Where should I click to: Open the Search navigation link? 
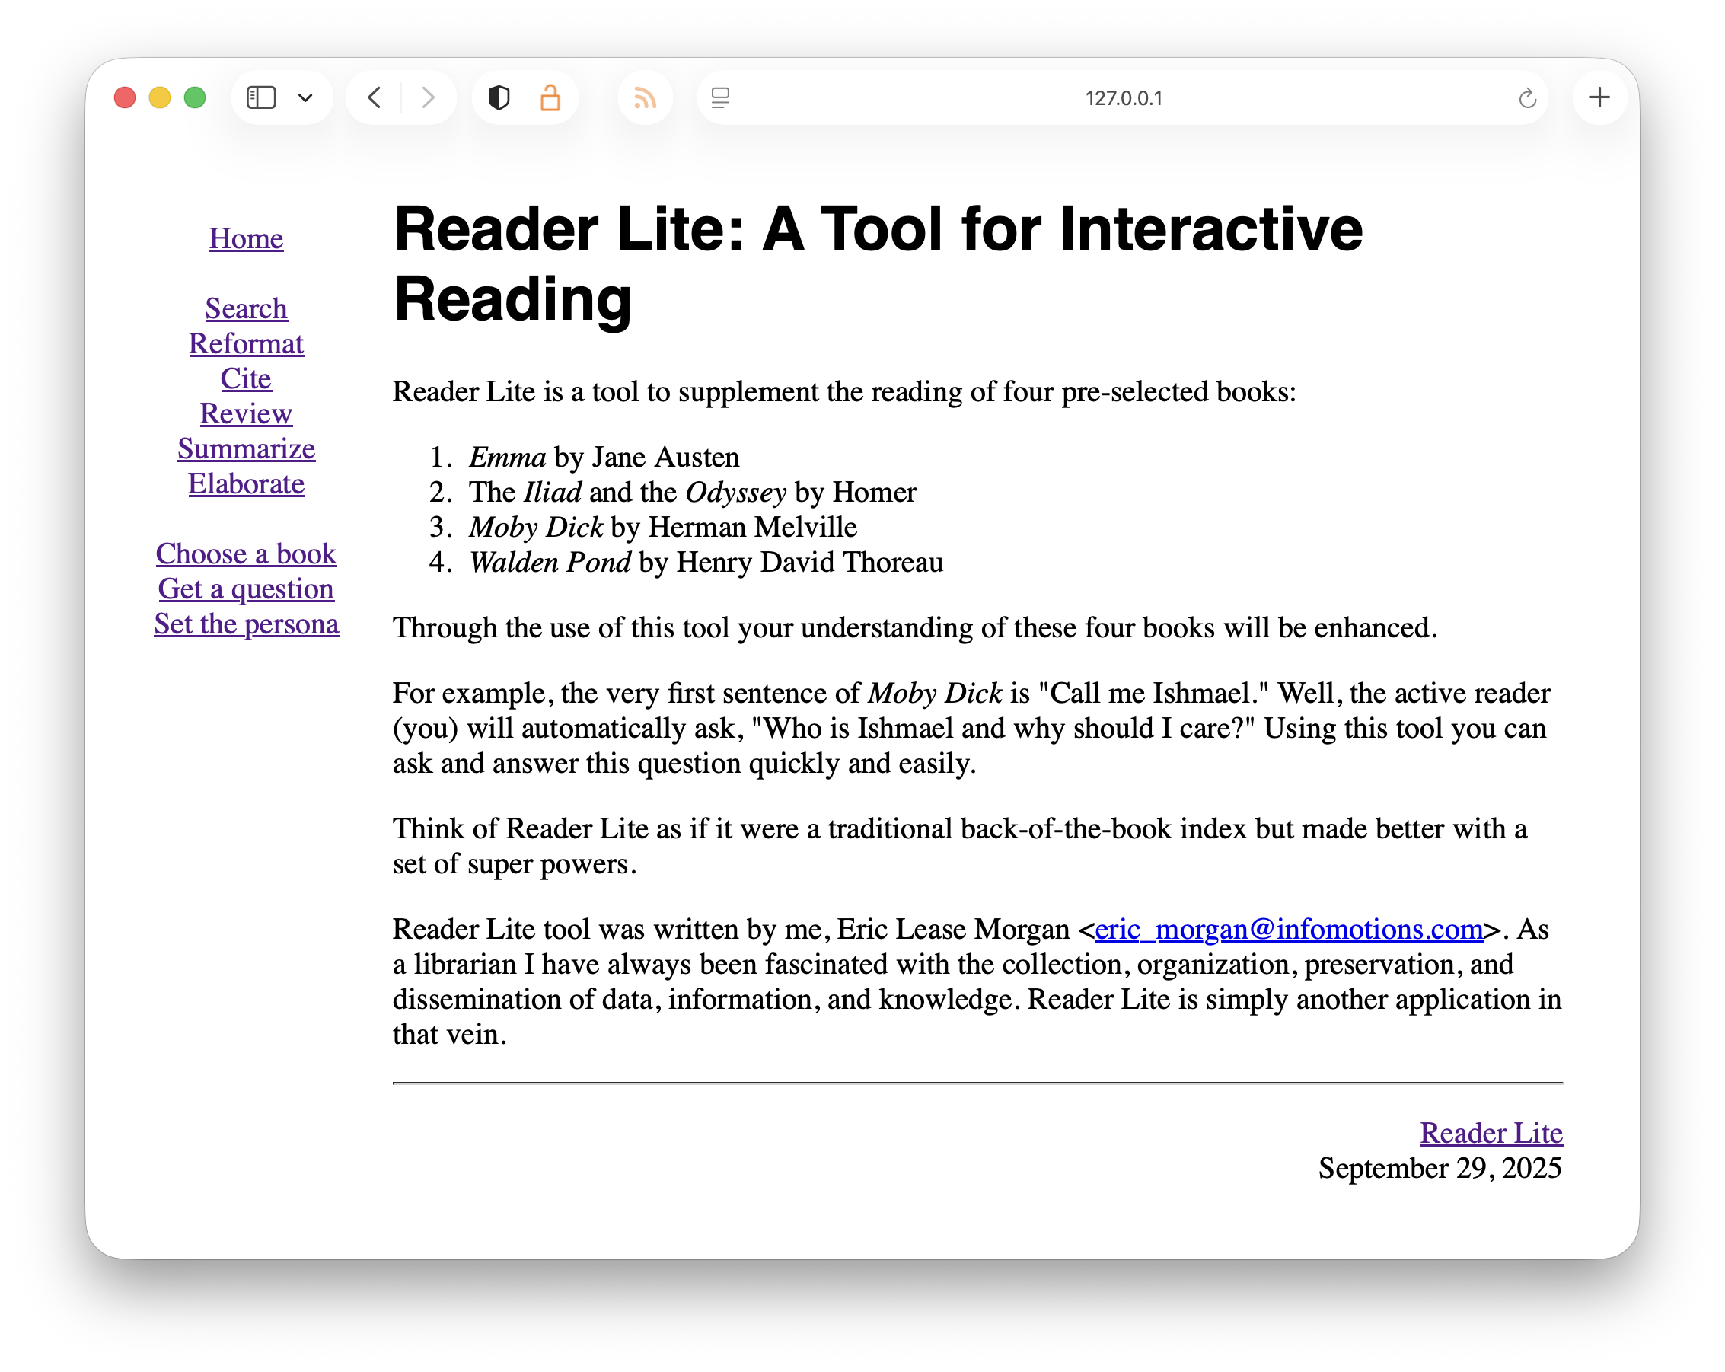(247, 308)
